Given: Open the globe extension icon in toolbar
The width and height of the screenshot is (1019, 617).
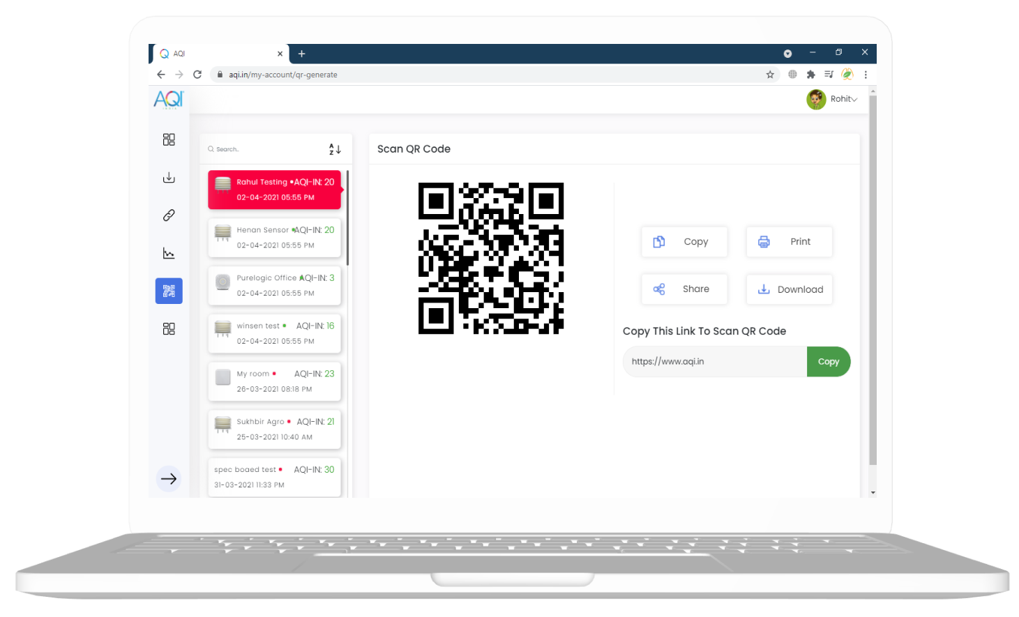Looking at the screenshot, I should coord(792,75).
